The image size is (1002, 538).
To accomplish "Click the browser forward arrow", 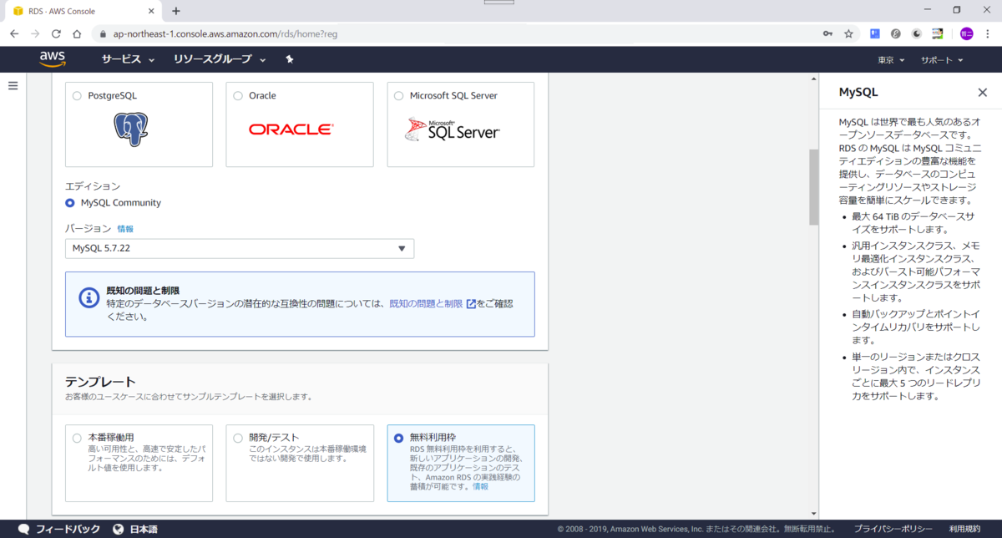I will 35,34.
